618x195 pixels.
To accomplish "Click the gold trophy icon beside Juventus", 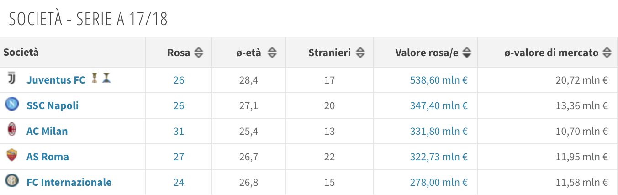I will pyautogui.click(x=95, y=78).
